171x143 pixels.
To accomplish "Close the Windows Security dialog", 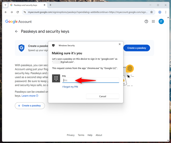I will (120, 44).
